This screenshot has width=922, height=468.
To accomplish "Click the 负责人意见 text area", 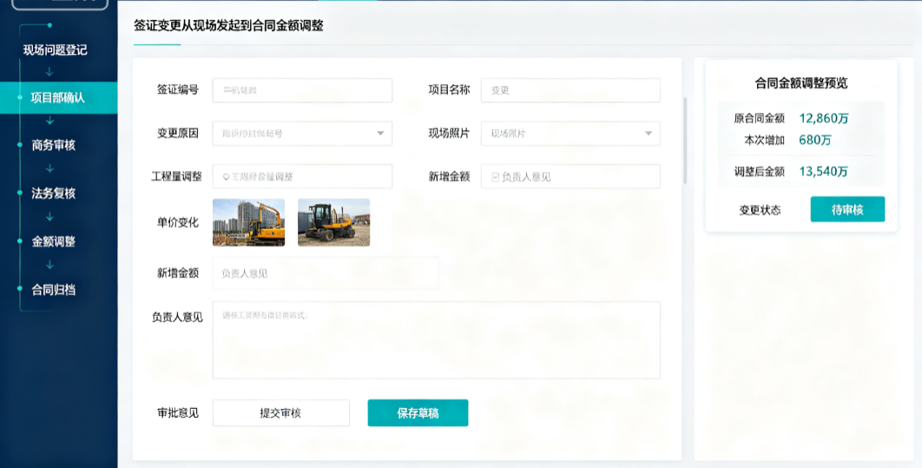I will pyautogui.click(x=437, y=340).
